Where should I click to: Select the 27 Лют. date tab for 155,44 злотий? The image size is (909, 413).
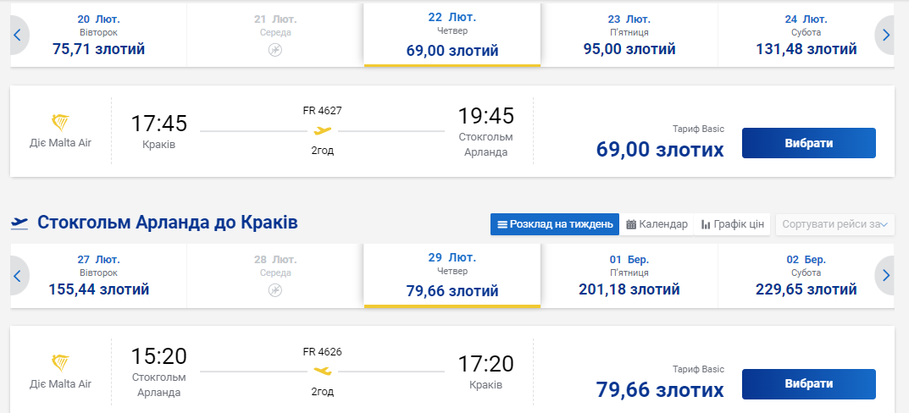pos(98,275)
